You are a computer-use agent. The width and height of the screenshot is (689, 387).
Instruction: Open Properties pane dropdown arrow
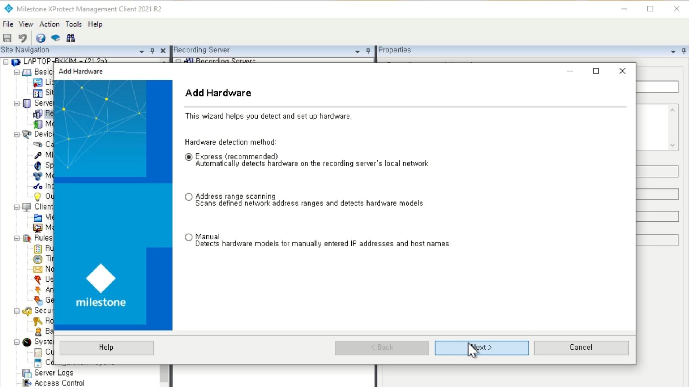tap(673, 51)
